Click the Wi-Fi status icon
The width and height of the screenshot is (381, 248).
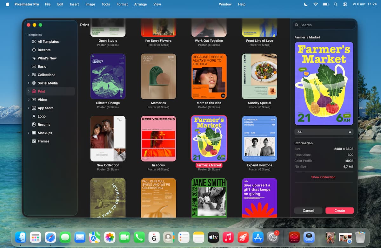[316, 4]
